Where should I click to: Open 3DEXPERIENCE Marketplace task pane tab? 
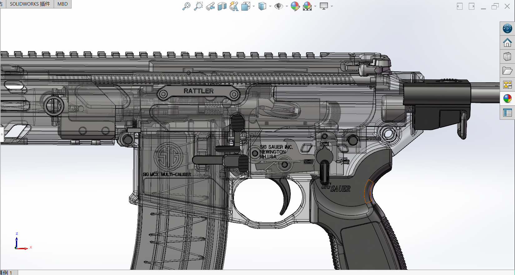coord(507,29)
